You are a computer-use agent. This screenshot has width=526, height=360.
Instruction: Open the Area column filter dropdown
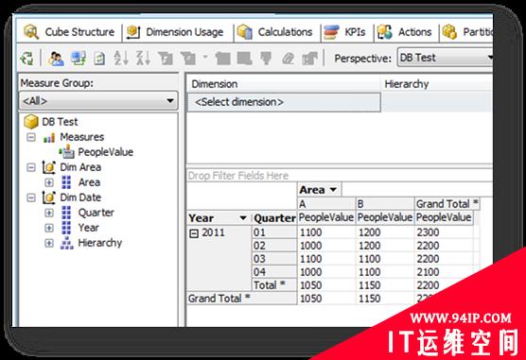(x=333, y=190)
